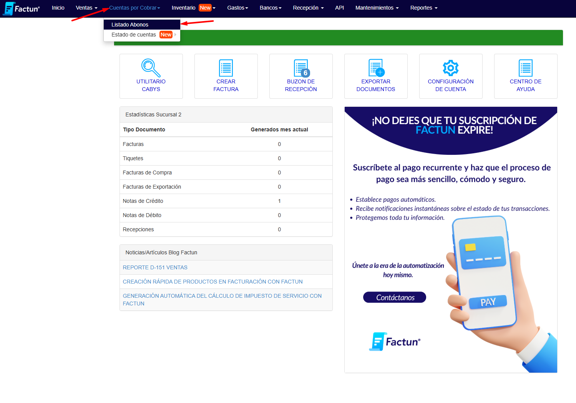Open the REPORTE D-151 VENTAS article

[x=155, y=267]
